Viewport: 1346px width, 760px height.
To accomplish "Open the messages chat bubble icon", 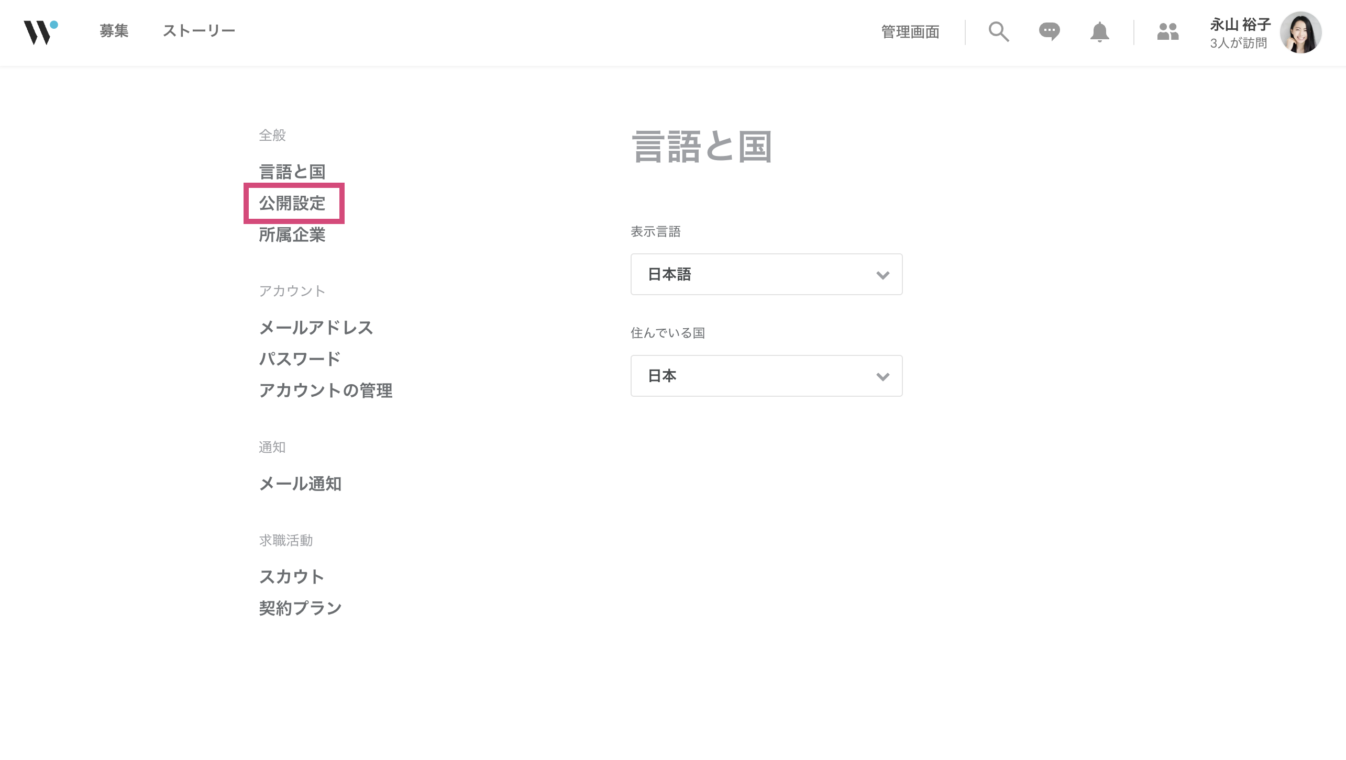I will [x=1049, y=32].
